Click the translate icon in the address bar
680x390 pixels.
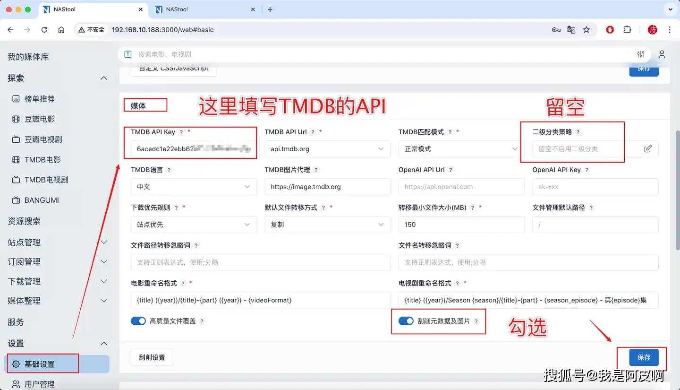[x=571, y=29]
